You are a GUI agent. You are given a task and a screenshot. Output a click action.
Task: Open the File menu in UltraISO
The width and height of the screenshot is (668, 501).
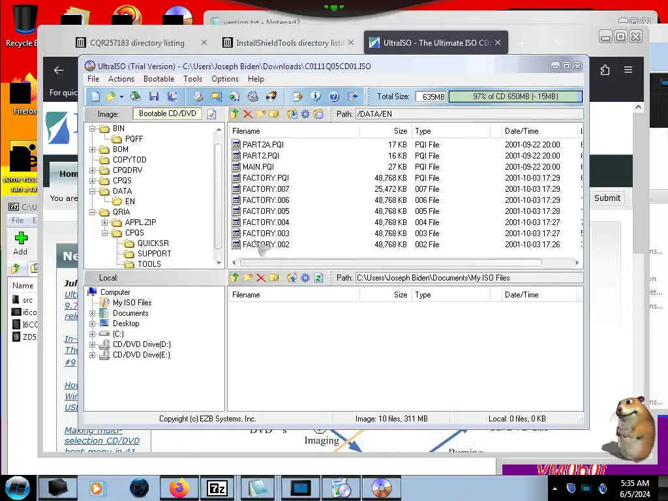click(x=93, y=79)
